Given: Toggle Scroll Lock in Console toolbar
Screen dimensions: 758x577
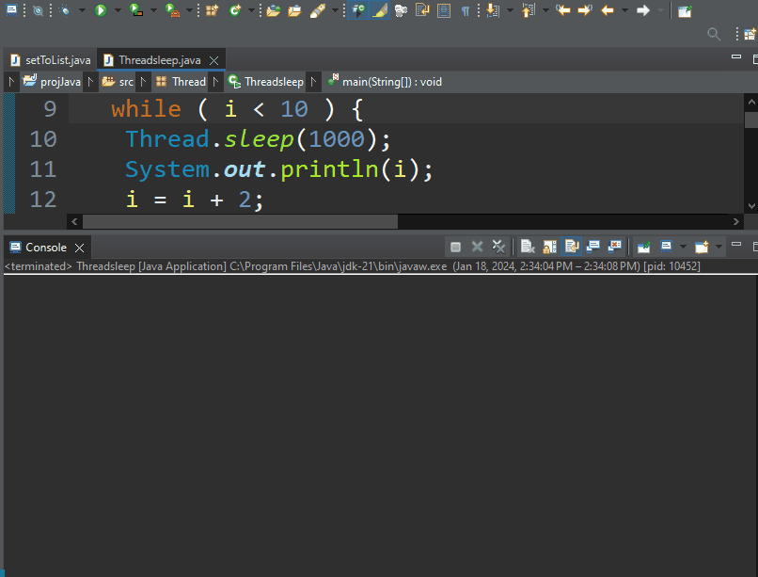Looking at the screenshot, I should click(x=549, y=247).
